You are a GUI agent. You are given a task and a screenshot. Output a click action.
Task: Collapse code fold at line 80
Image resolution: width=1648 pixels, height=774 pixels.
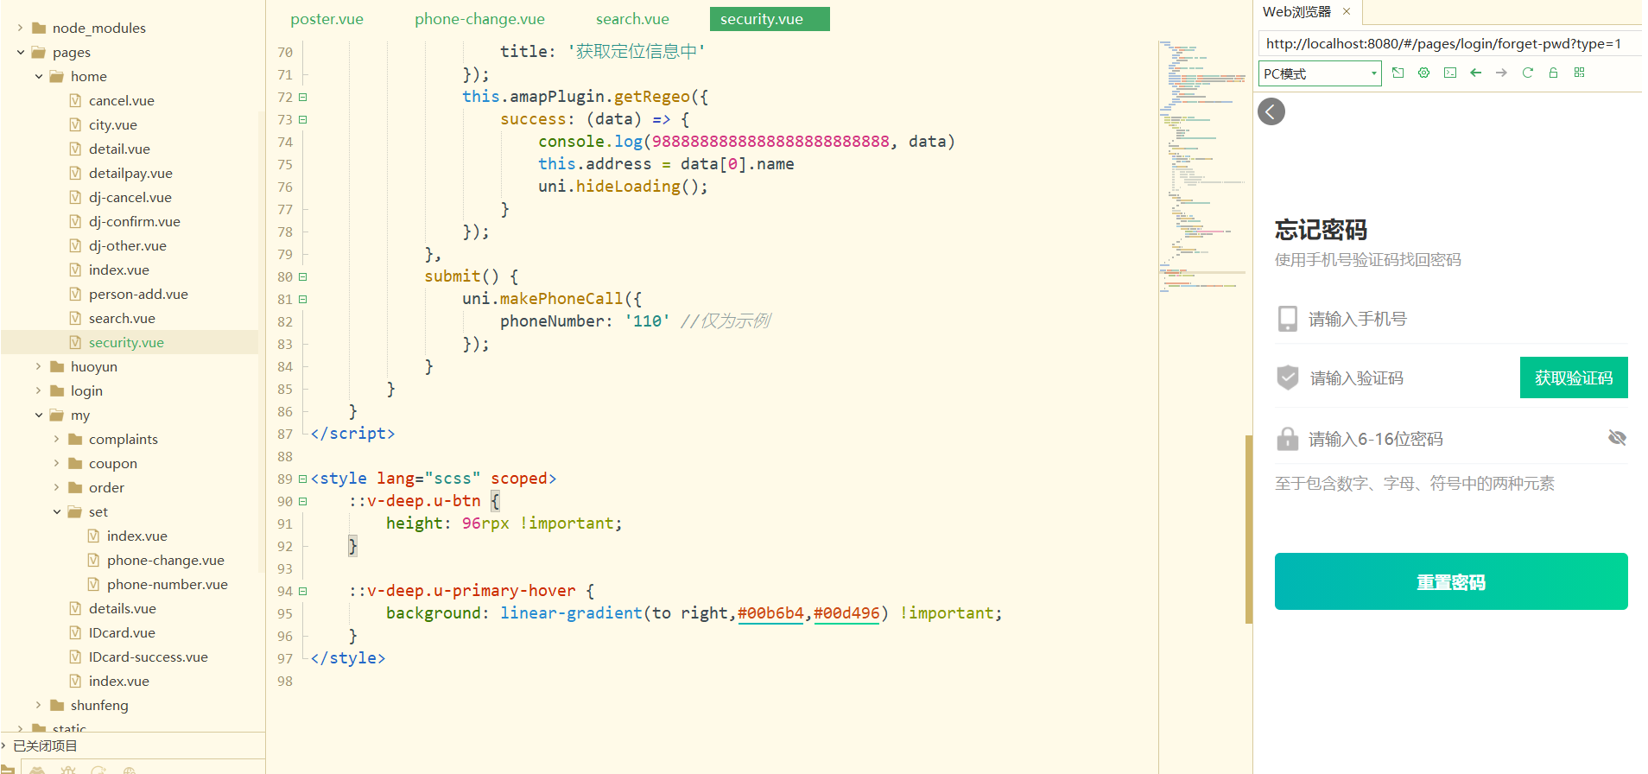pyautogui.click(x=303, y=277)
